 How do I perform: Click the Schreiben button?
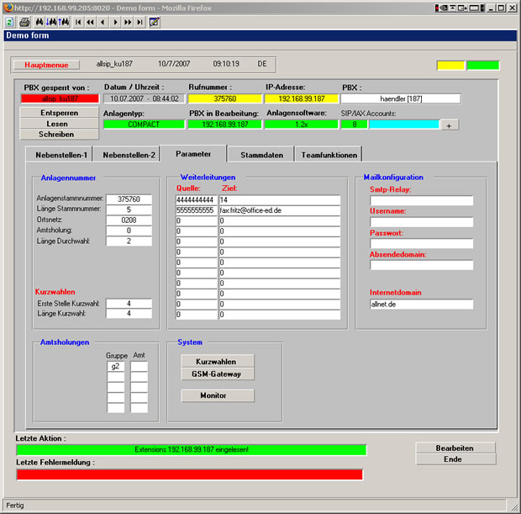59,135
